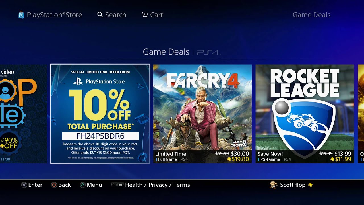
Task: Click the OPTIONS button icon
Action: [x=117, y=185]
